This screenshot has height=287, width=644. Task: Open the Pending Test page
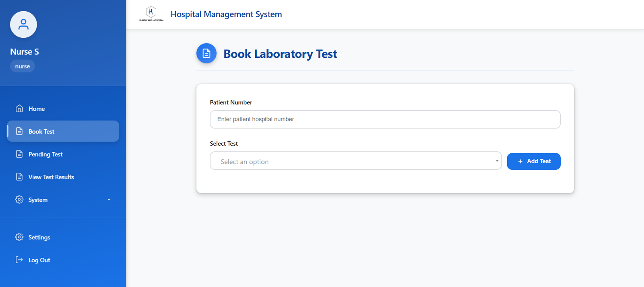click(x=45, y=154)
